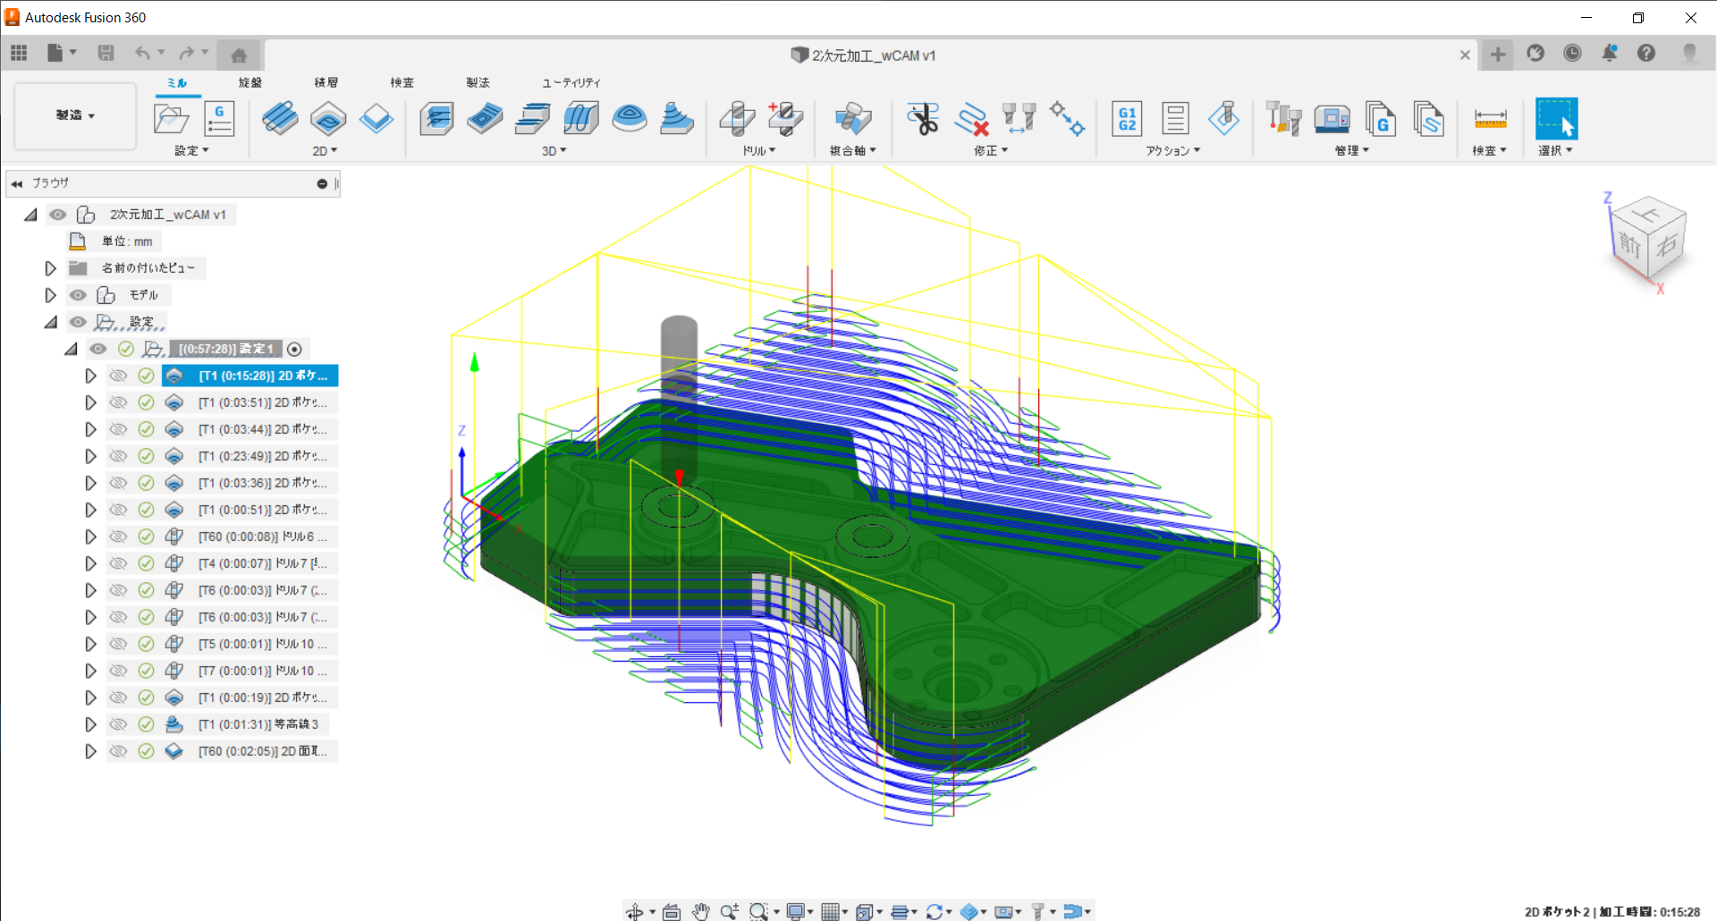The height and width of the screenshot is (921, 1717).
Task: Open the ユーティリティ tab
Action: 571,82
